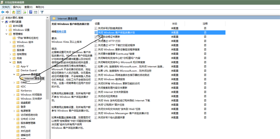Expand the Windows 组件 tree node
Viewport: 280px width, 139px height.
click(x=10, y=42)
